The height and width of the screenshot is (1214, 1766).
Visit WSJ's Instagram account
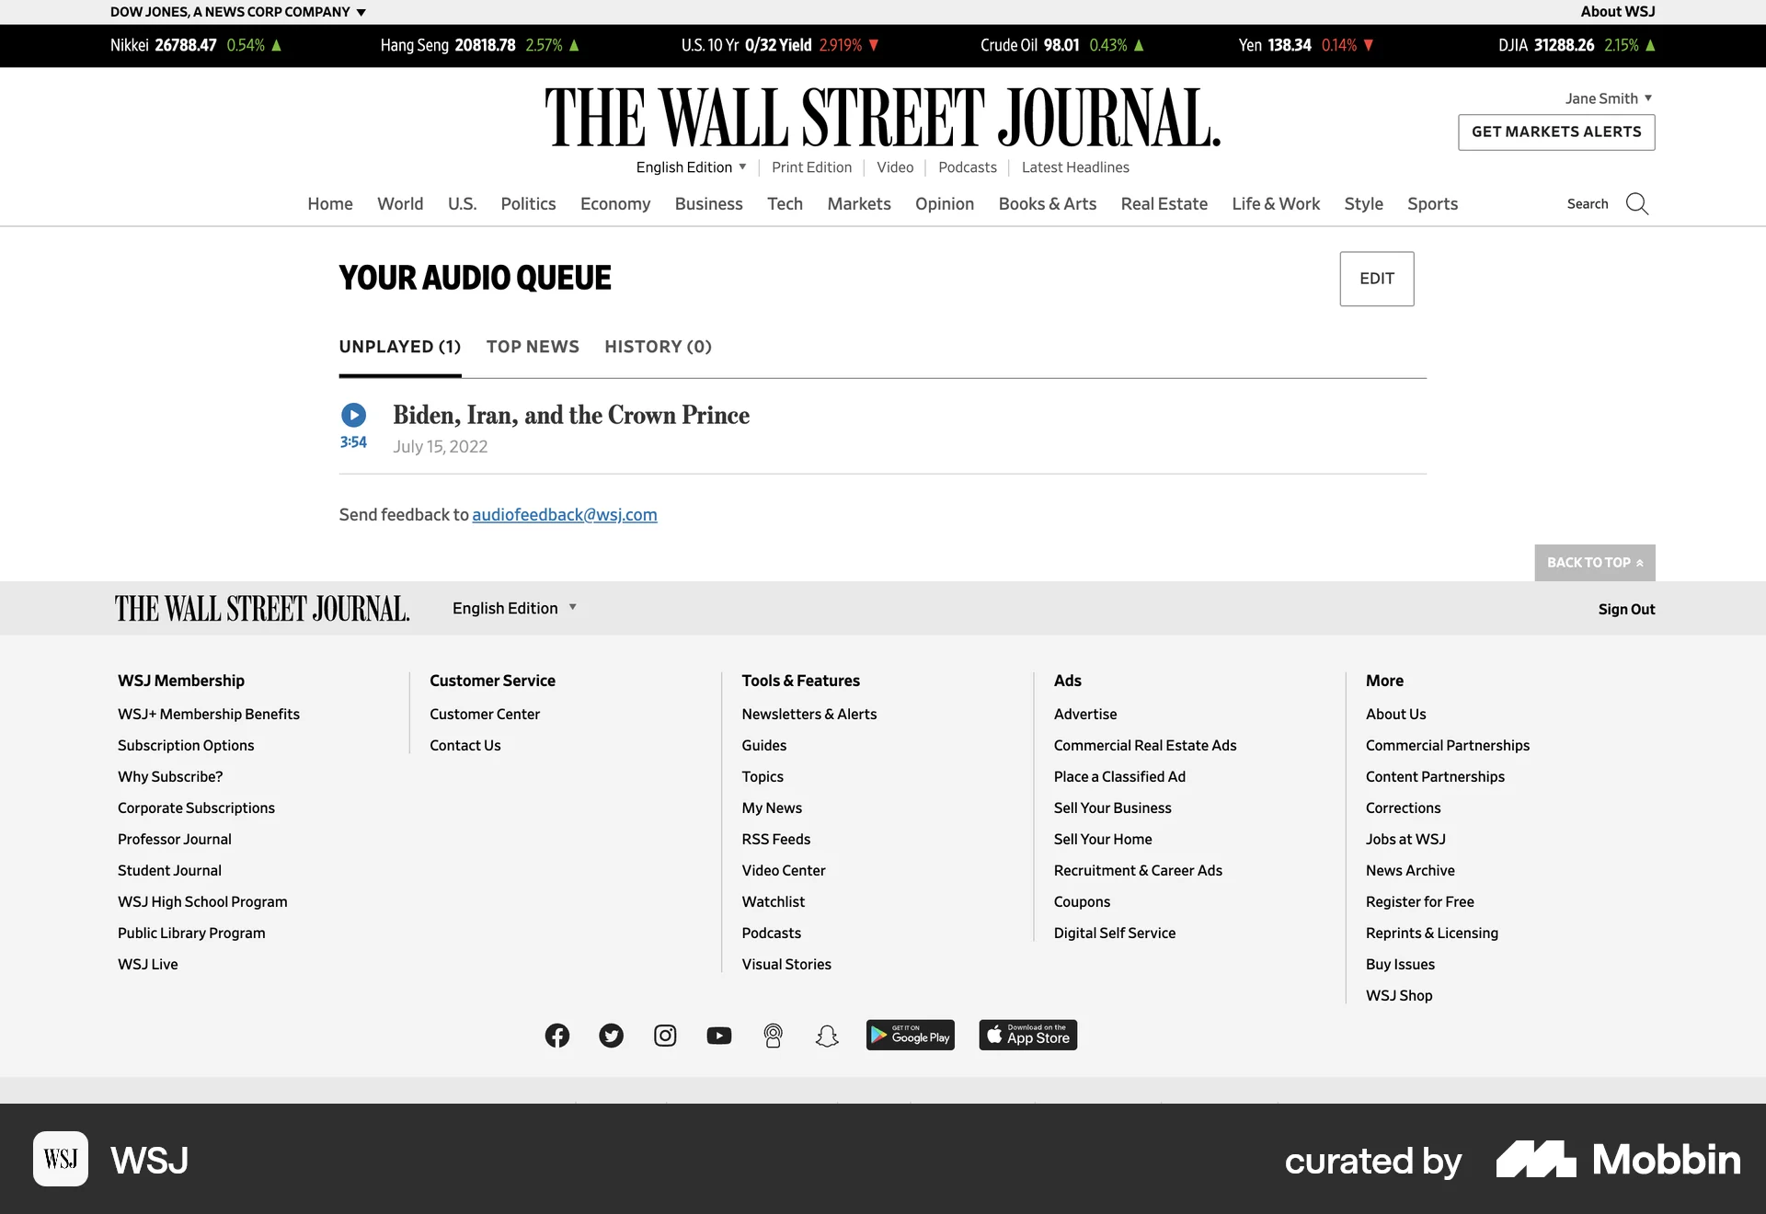click(x=665, y=1036)
